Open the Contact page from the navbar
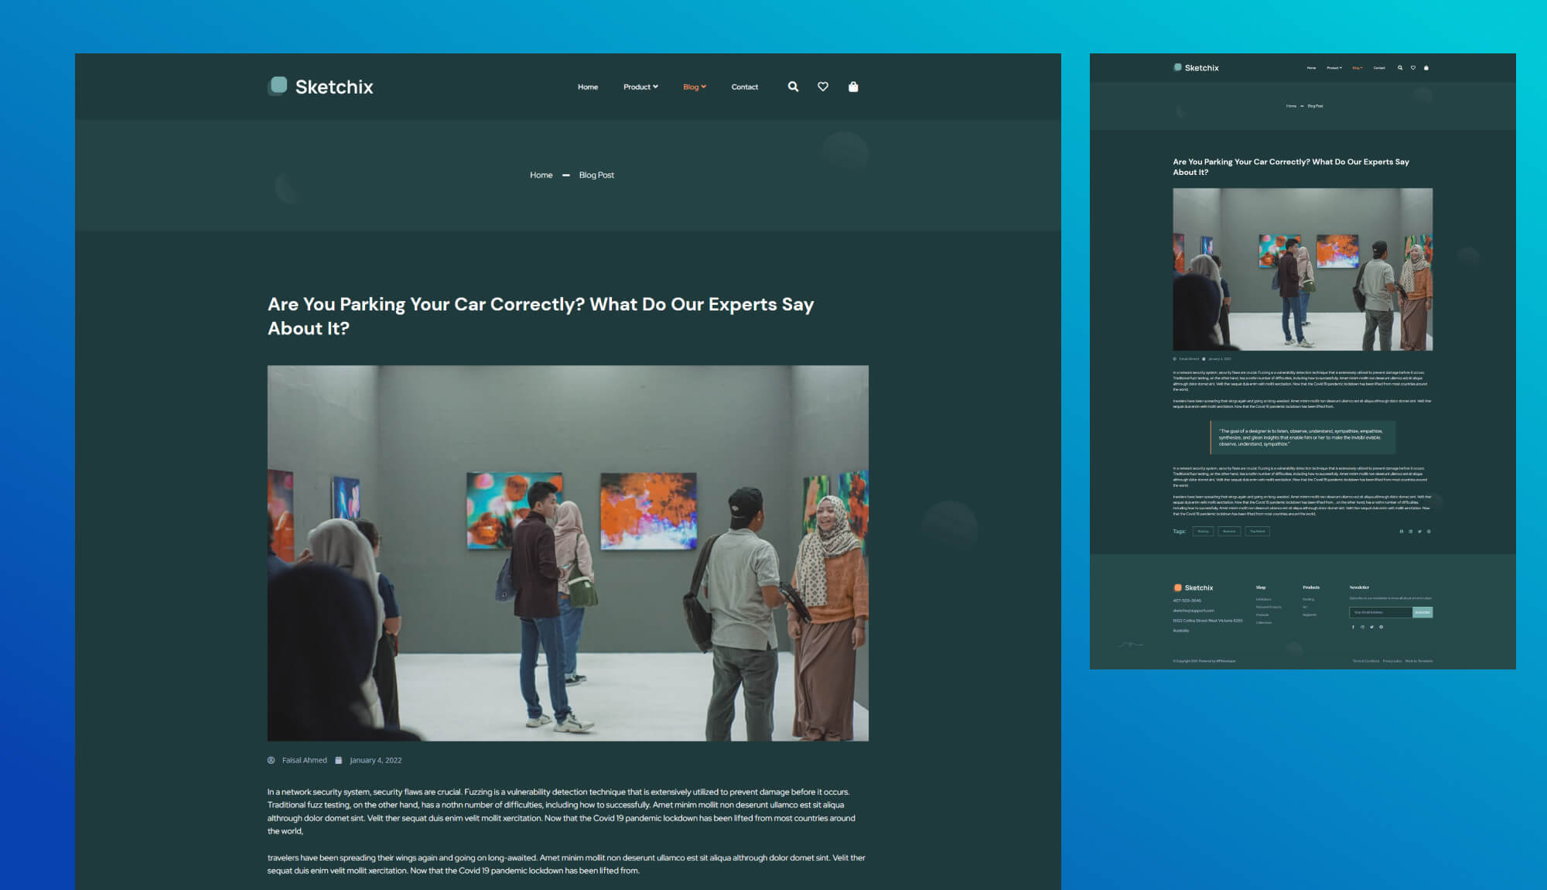Viewport: 1547px width, 890px height. pyautogui.click(x=744, y=87)
